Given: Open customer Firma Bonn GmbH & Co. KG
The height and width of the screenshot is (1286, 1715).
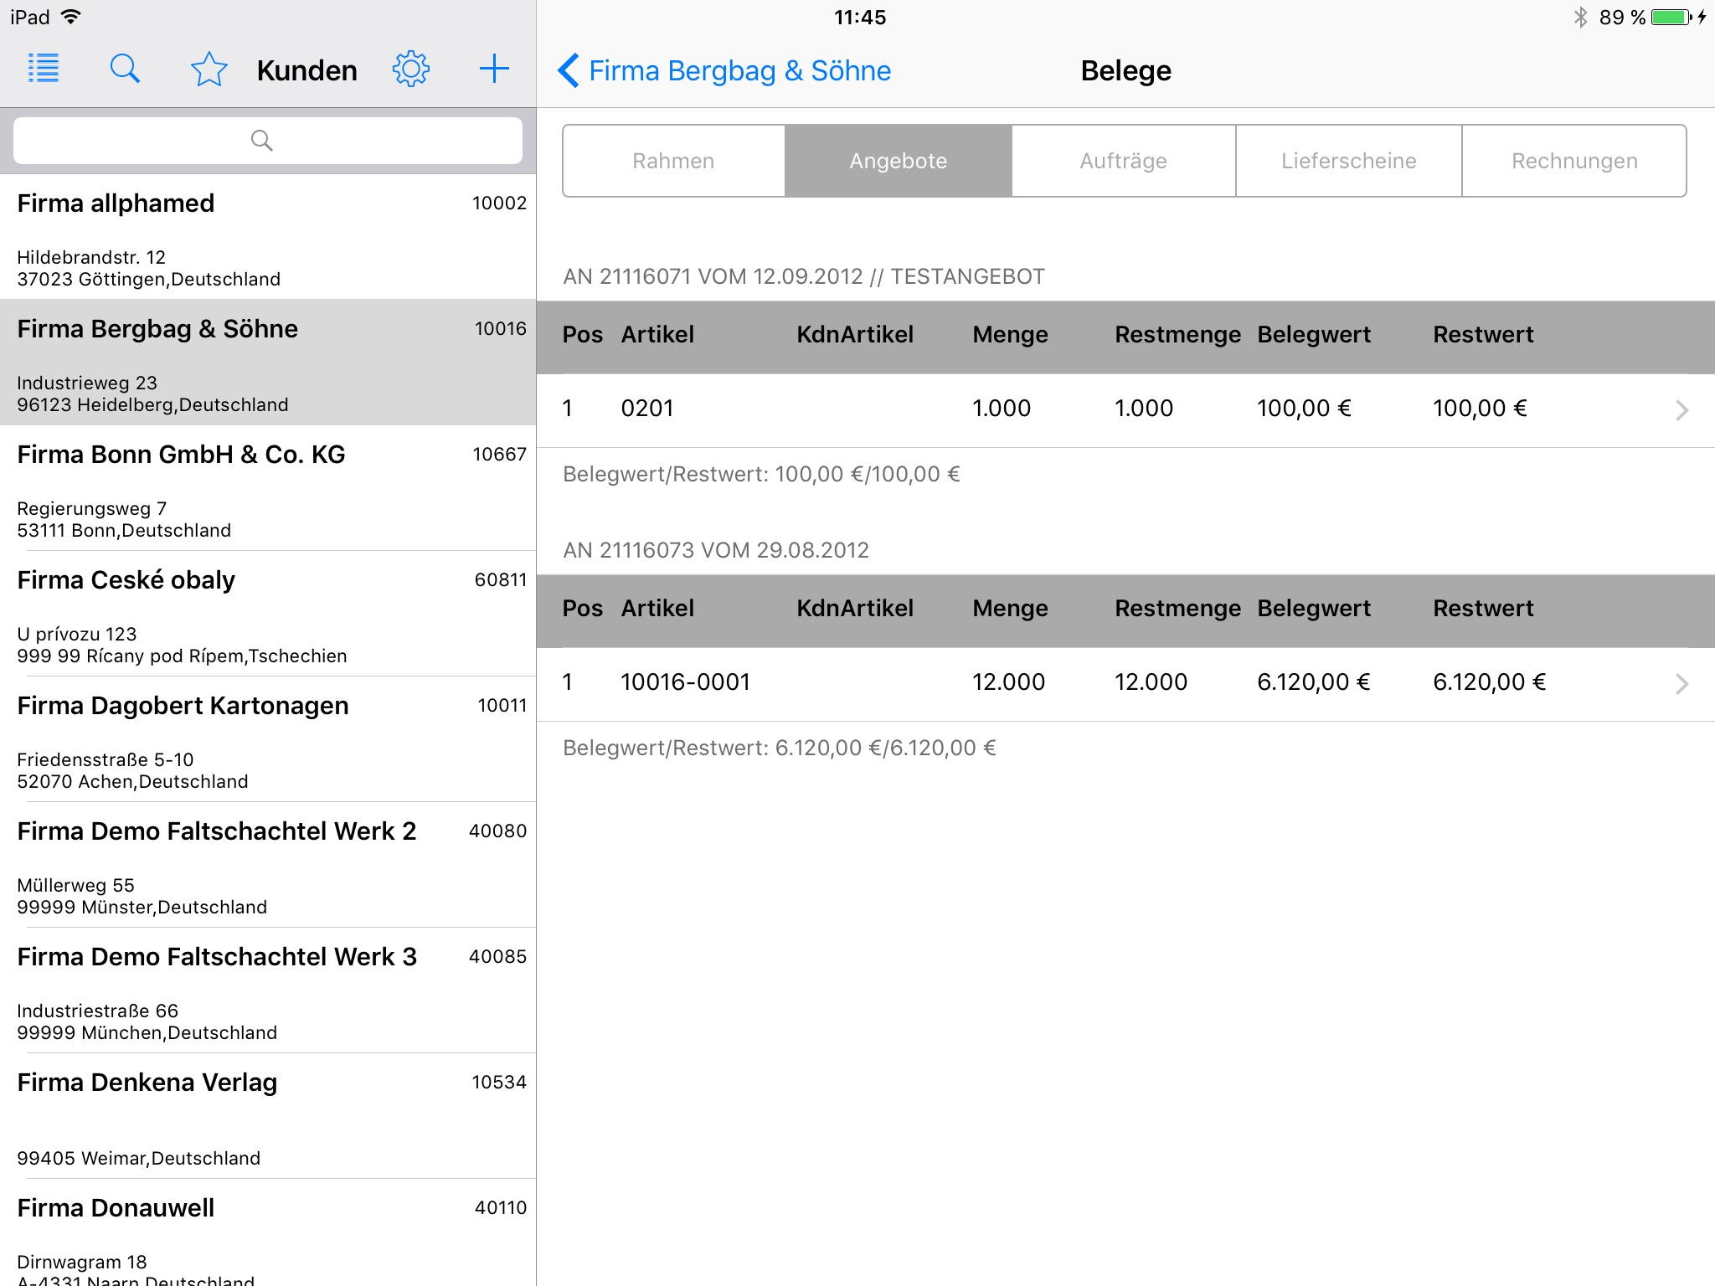Looking at the screenshot, I should [x=268, y=489].
